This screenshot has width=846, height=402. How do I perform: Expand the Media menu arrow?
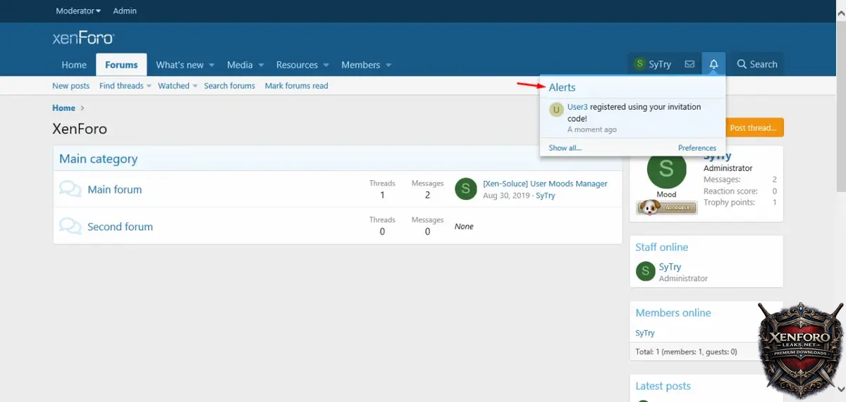[261, 65]
